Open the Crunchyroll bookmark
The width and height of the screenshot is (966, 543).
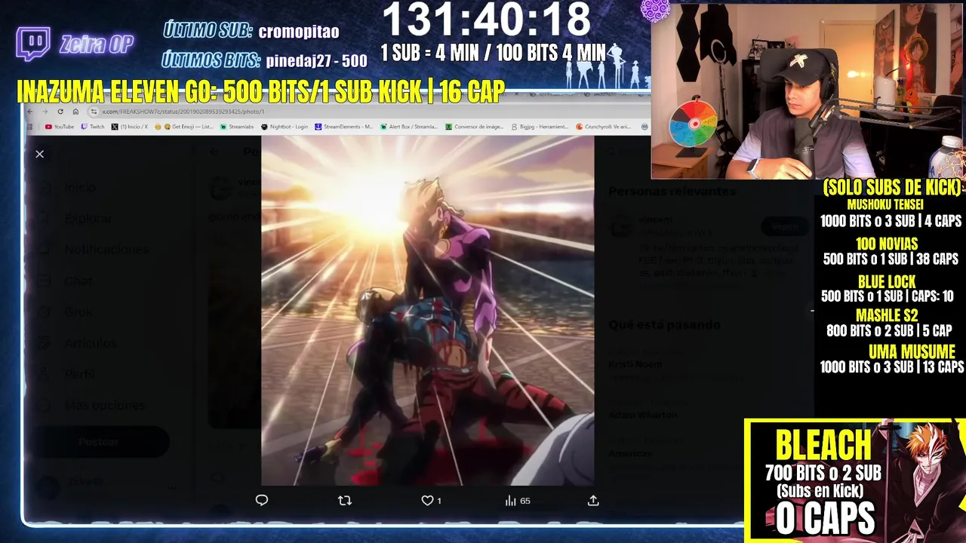[x=604, y=127]
